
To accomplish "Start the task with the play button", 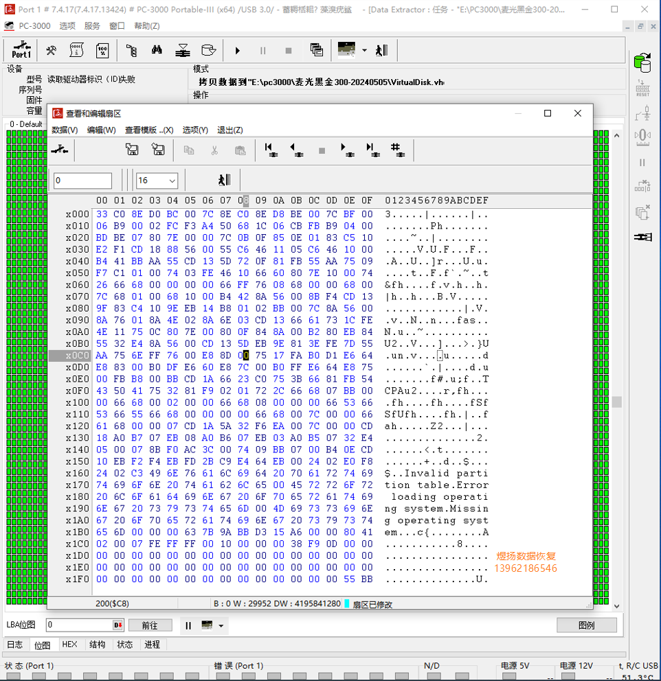I will [237, 51].
